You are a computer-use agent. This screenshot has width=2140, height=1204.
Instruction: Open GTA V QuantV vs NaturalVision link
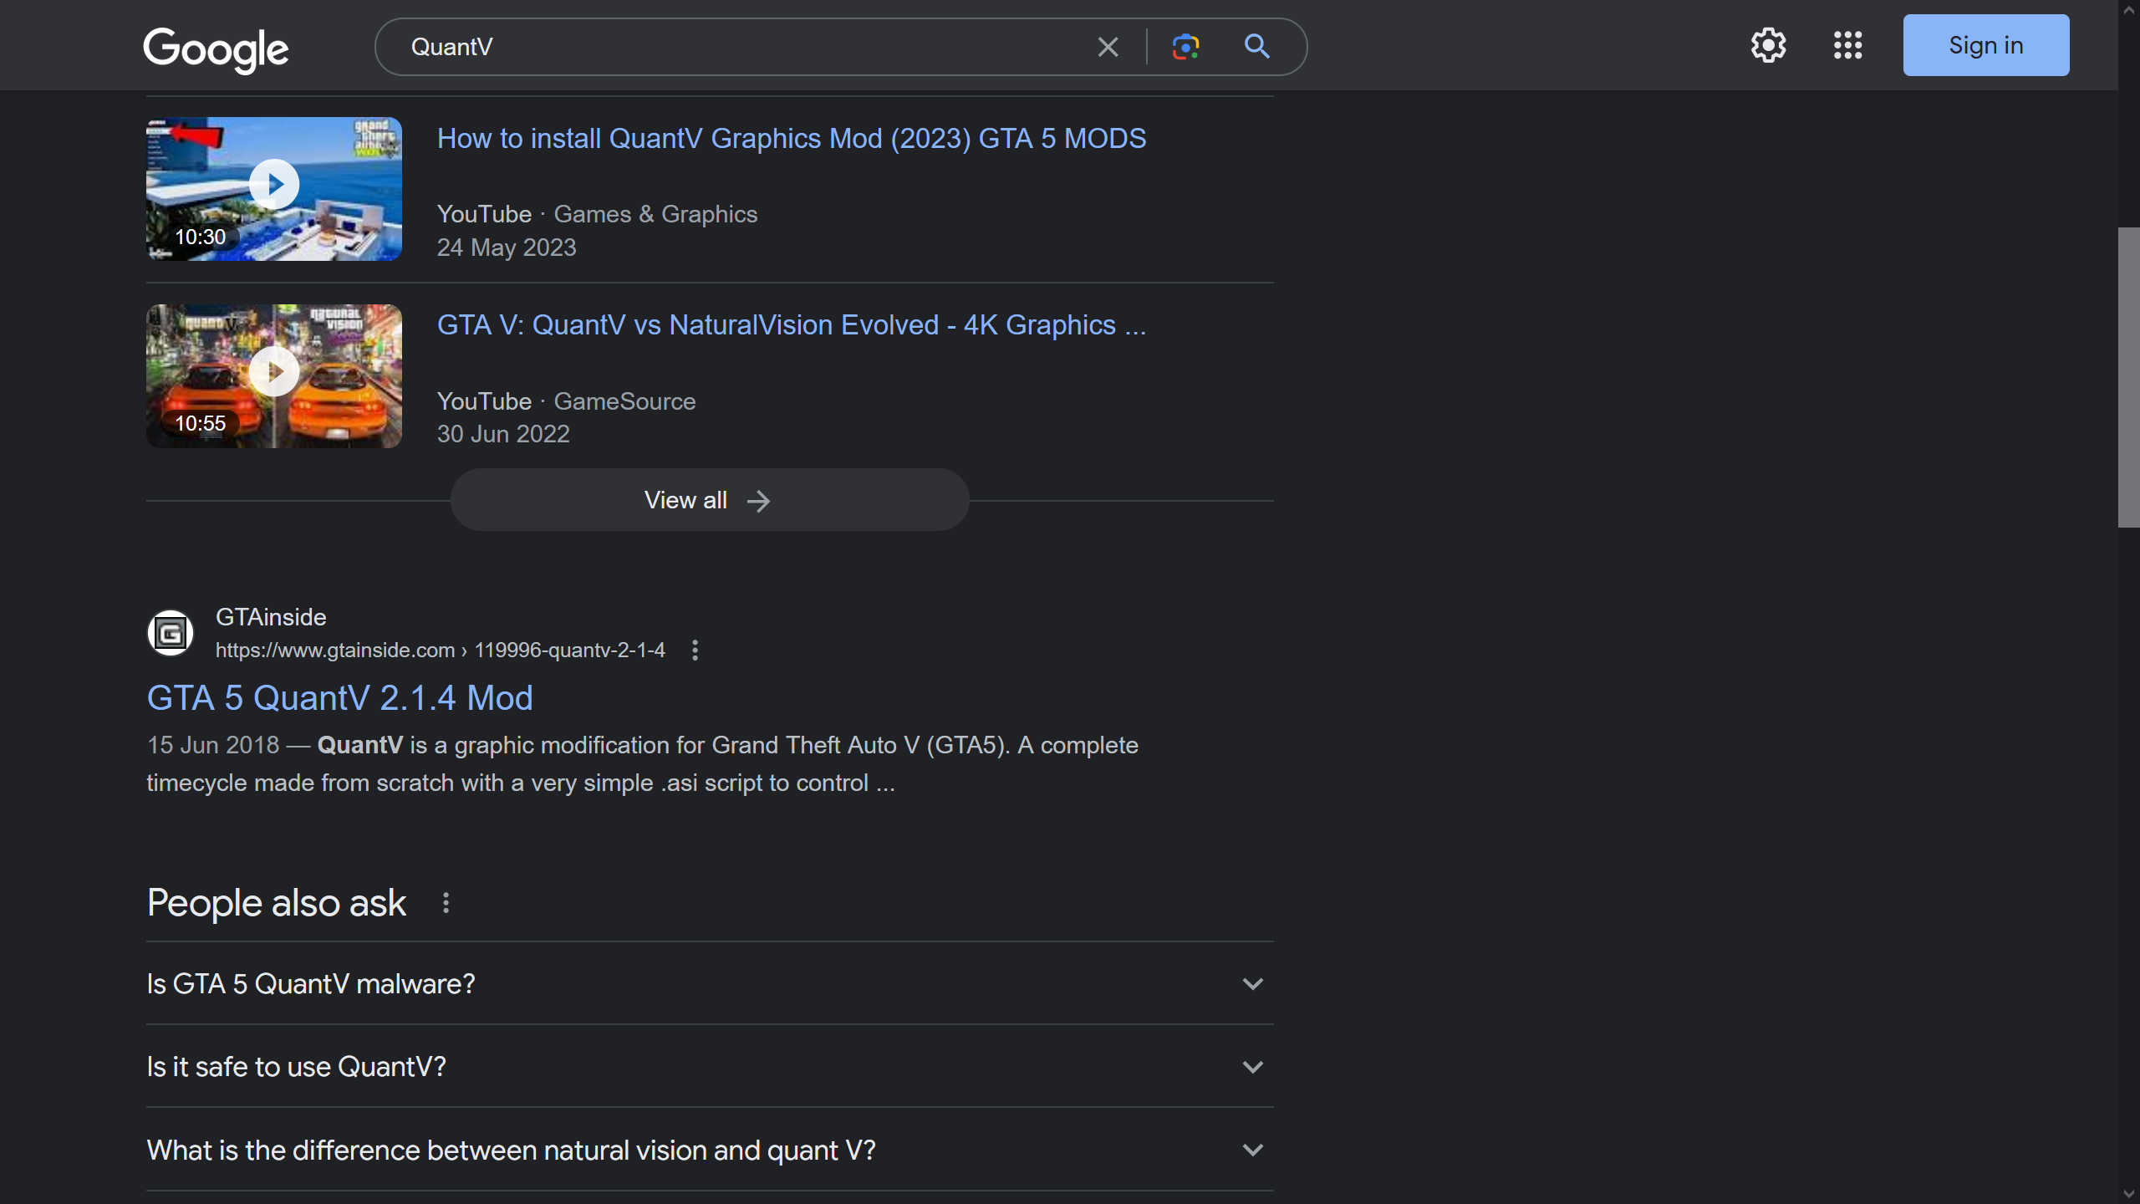[x=791, y=325]
